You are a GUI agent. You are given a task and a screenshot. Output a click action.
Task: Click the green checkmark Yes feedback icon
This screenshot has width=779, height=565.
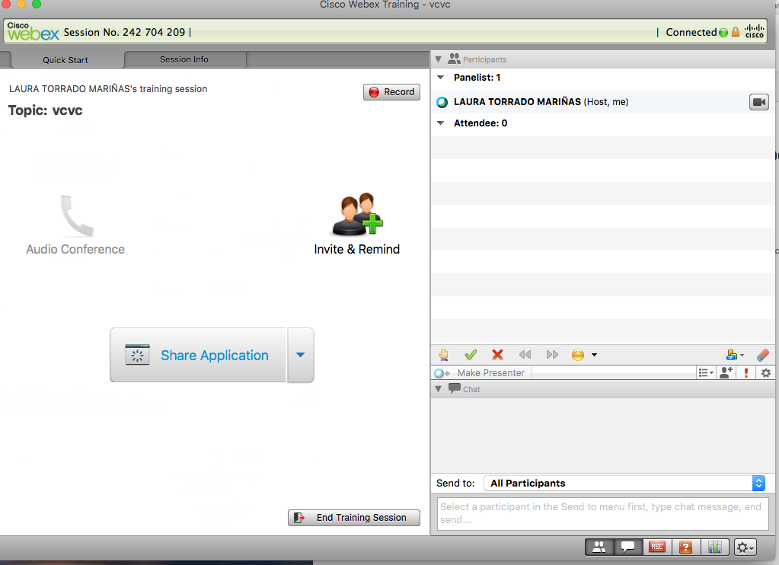point(471,355)
